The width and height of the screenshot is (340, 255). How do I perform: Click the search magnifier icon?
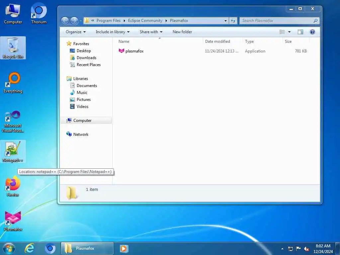(315, 21)
